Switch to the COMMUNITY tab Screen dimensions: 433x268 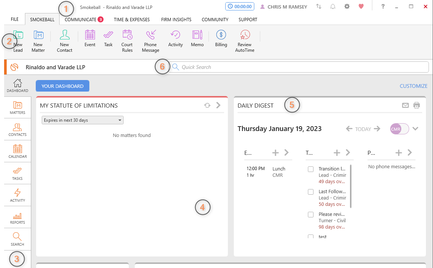[215, 19]
